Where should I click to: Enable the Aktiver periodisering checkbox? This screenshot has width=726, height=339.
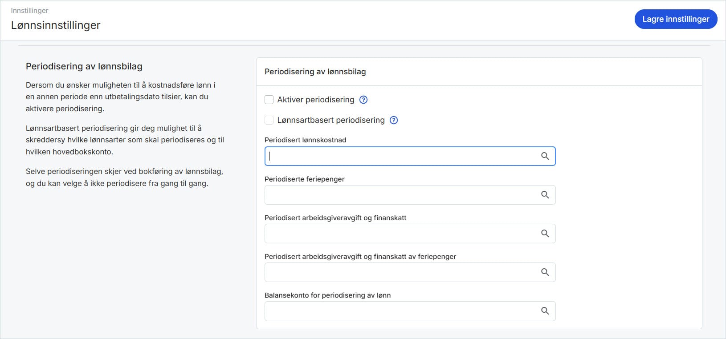click(269, 100)
